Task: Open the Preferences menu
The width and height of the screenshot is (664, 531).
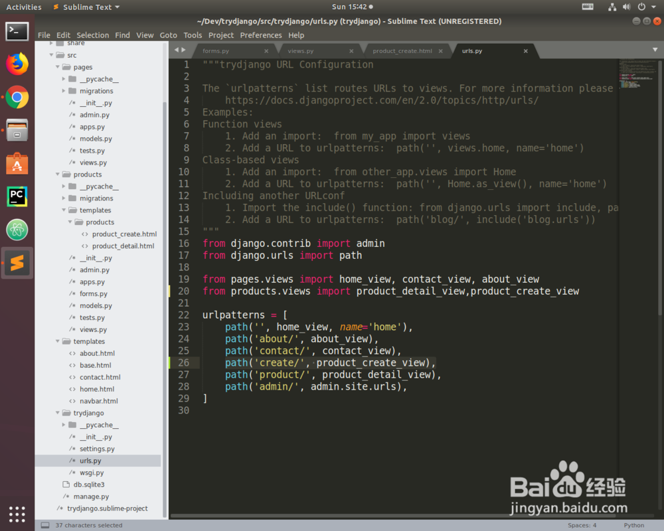Action: [261, 35]
